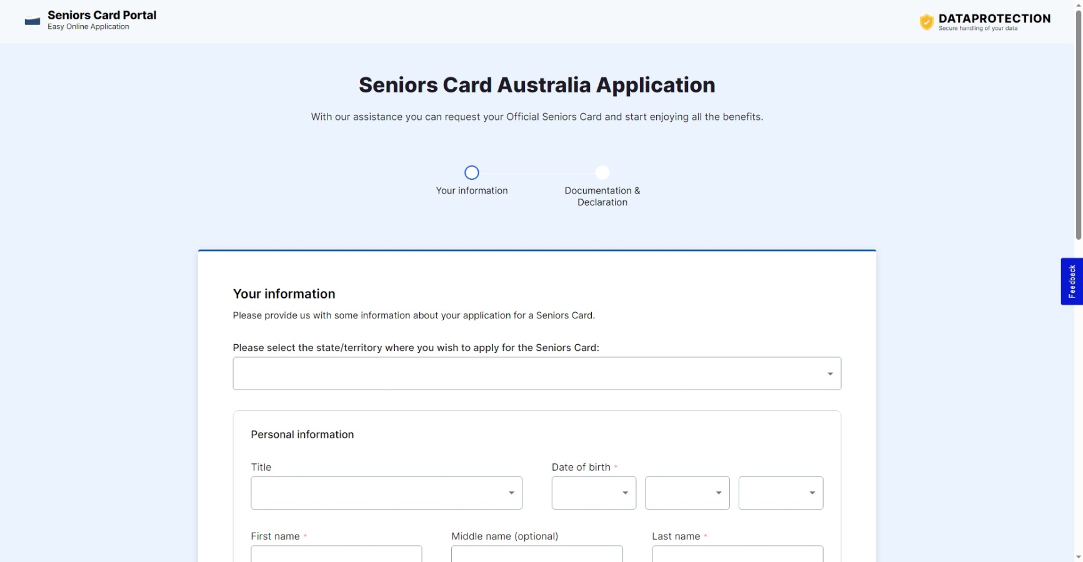Image resolution: width=1083 pixels, height=562 pixels.
Task: Click the 'Date of birth' label
Action: [581, 467]
